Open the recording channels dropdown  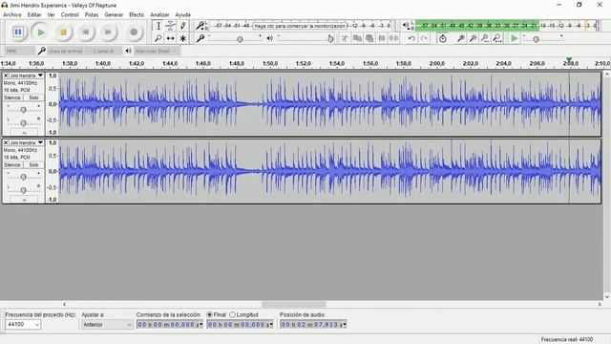click(106, 51)
